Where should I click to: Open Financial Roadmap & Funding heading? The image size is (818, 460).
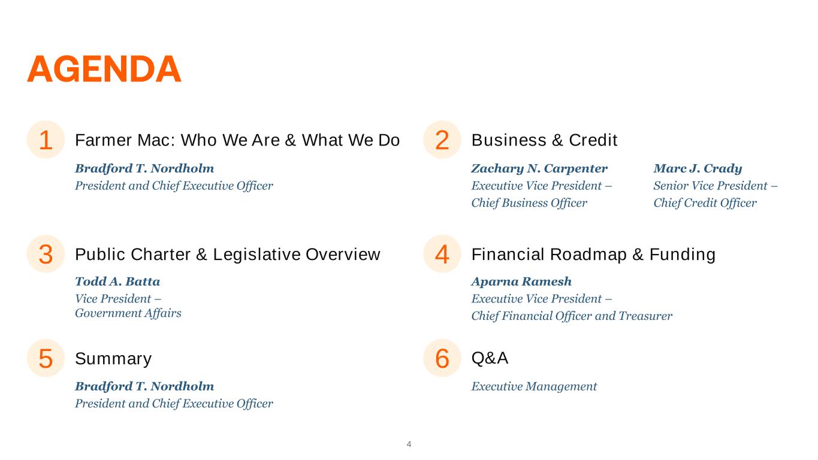pyautogui.click(x=593, y=255)
